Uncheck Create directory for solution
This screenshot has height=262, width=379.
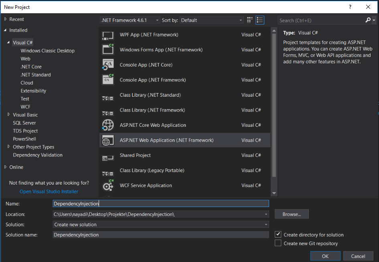278,234
